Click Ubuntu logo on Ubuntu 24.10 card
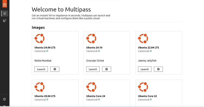 click(x=91, y=38)
